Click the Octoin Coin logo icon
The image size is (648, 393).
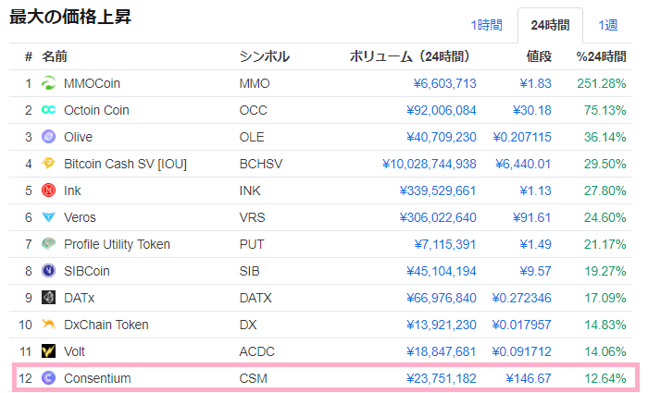coord(49,110)
